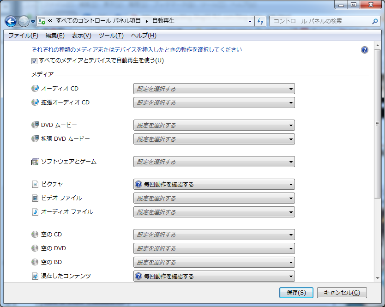The height and width of the screenshot is (307, 385).
Task: Click the ピクチャ media icon
Action: click(34, 184)
